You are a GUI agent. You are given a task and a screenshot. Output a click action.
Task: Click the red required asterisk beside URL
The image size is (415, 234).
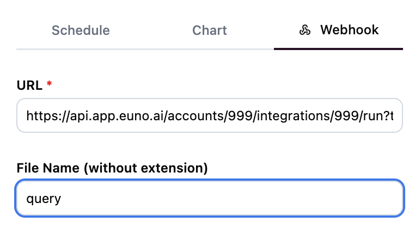[49, 84]
